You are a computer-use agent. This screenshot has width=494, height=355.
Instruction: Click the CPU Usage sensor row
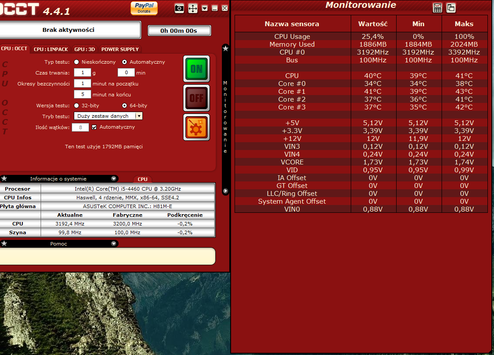361,37
